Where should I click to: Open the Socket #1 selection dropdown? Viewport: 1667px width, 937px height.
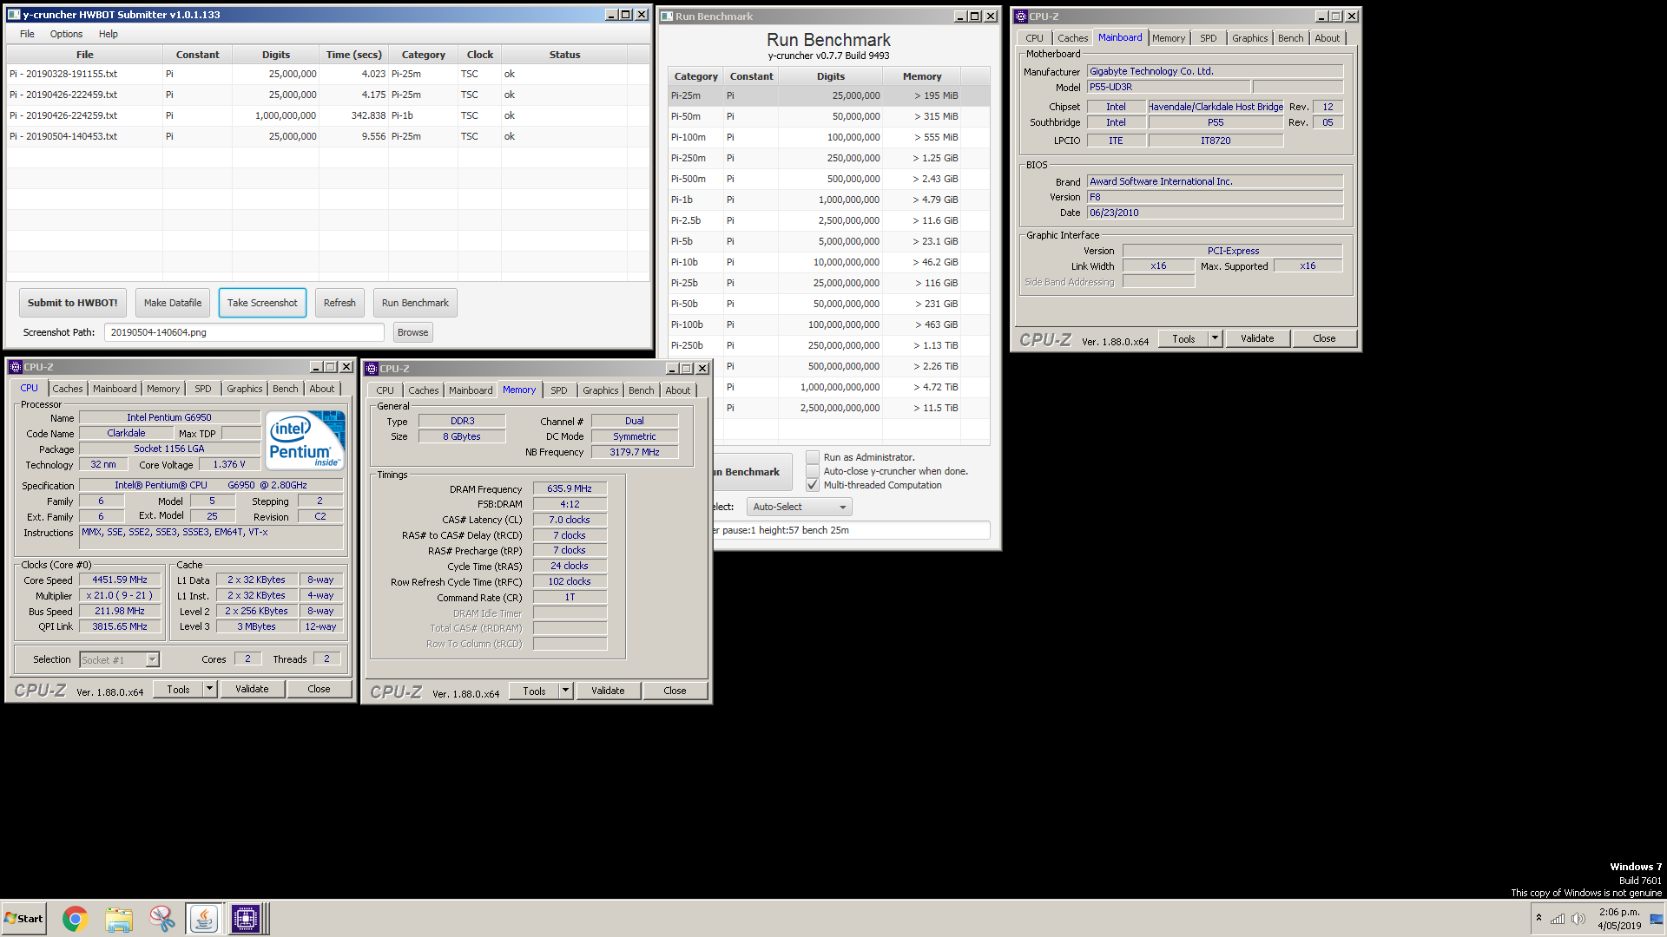tap(119, 660)
